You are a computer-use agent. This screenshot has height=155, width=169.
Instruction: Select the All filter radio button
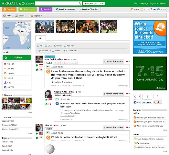coord(38,46)
